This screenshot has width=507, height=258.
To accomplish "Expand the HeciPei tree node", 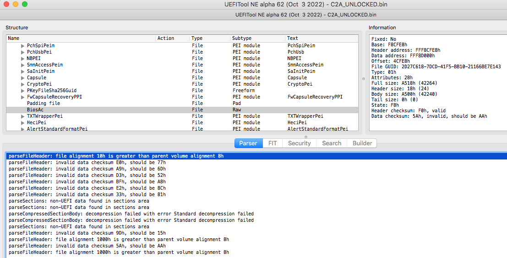I will tap(22, 123).
